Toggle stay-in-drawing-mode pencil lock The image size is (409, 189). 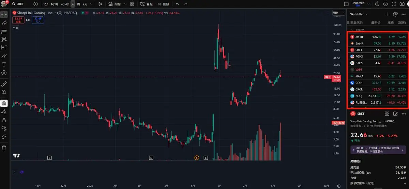coord(4,111)
